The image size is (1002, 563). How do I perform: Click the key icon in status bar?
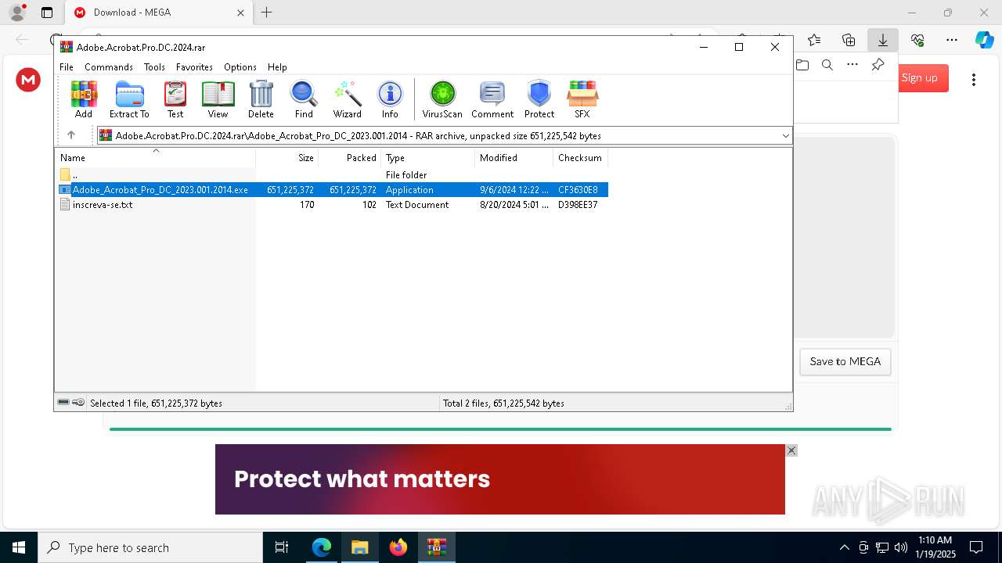78,403
